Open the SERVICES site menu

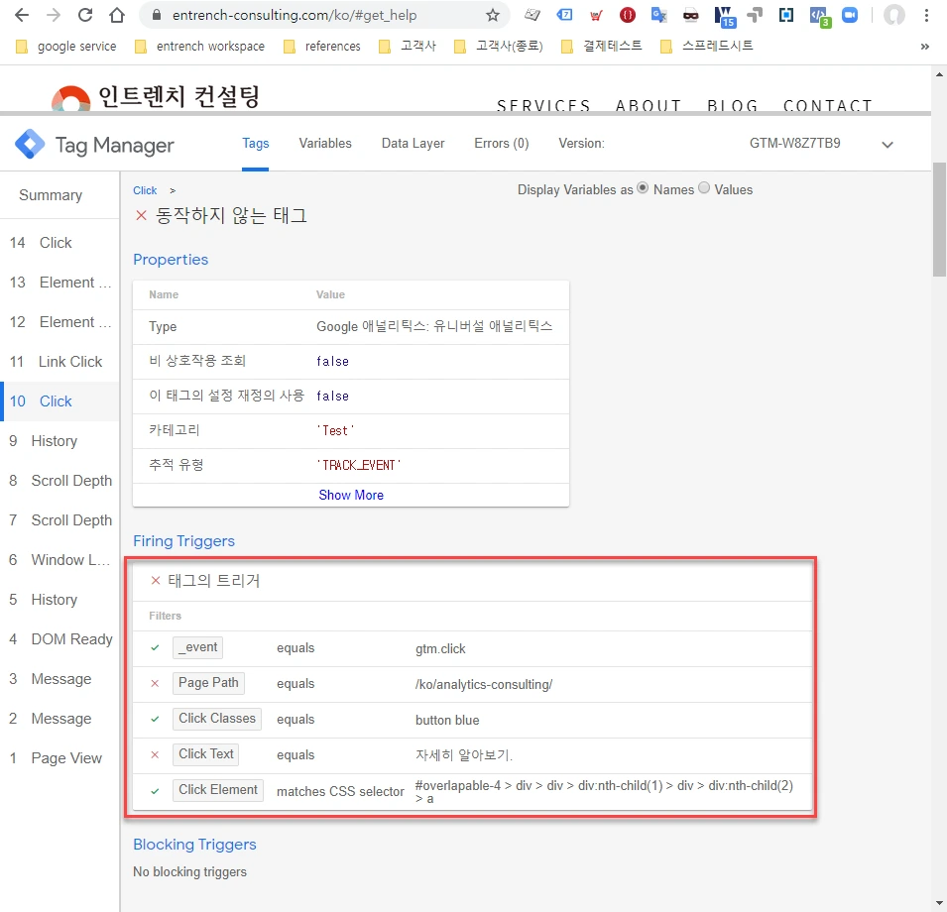(543, 106)
